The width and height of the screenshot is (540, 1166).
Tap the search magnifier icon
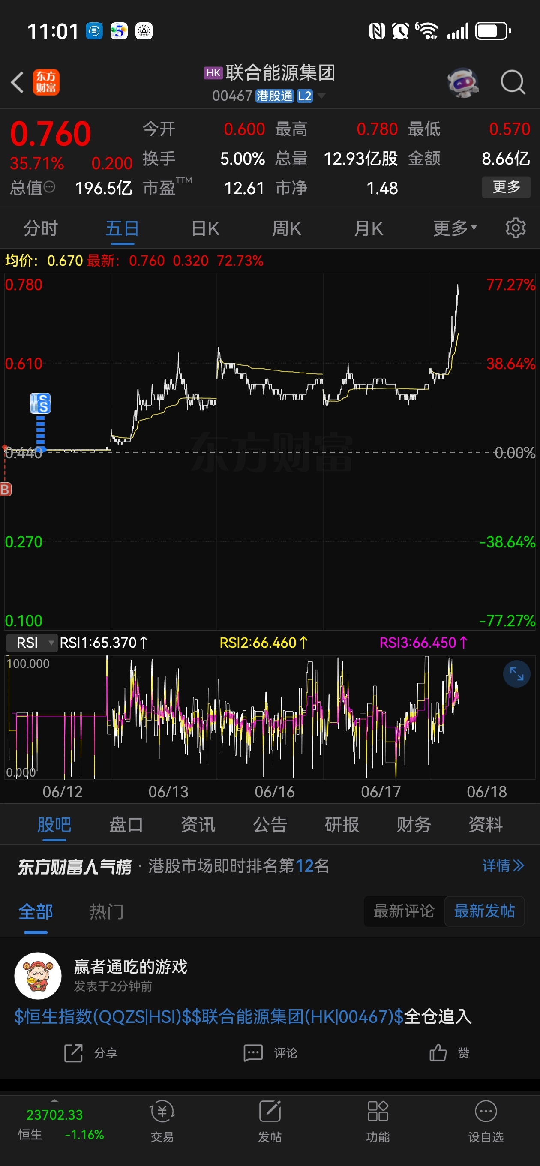513,82
